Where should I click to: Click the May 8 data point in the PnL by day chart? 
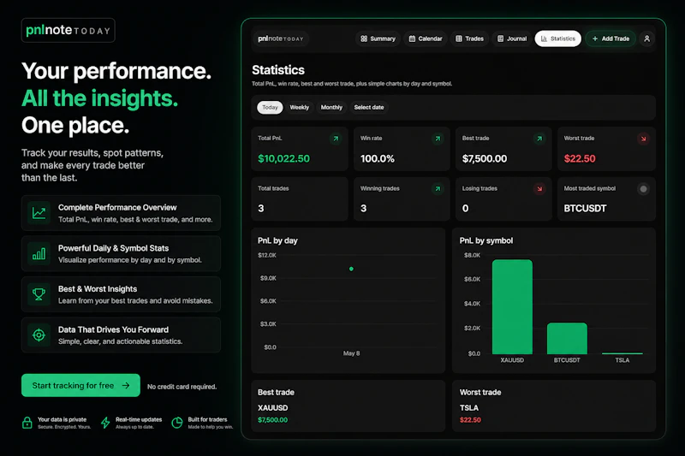pyautogui.click(x=351, y=269)
